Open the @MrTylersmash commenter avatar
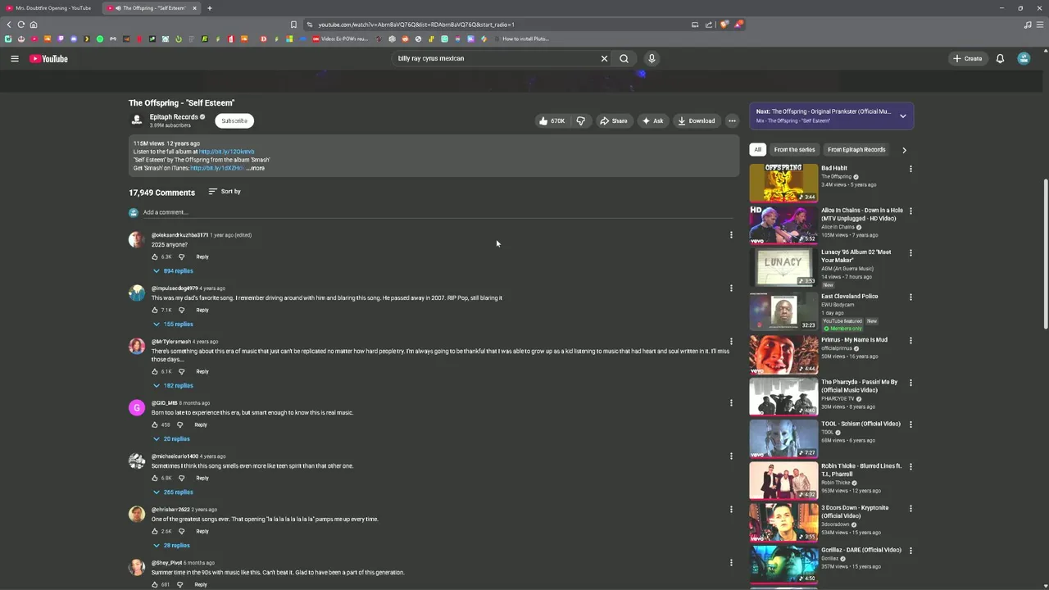This screenshot has width=1049, height=590. click(137, 346)
